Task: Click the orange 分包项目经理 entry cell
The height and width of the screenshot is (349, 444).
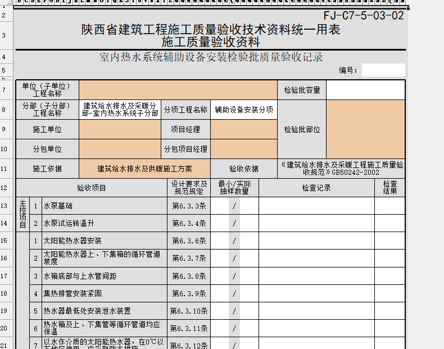Action: click(x=244, y=149)
